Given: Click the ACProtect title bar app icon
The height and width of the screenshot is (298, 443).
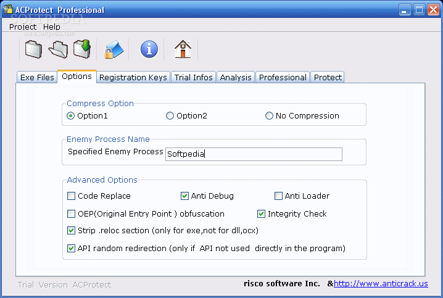Looking at the screenshot, I should pyautogui.click(x=9, y=10).
